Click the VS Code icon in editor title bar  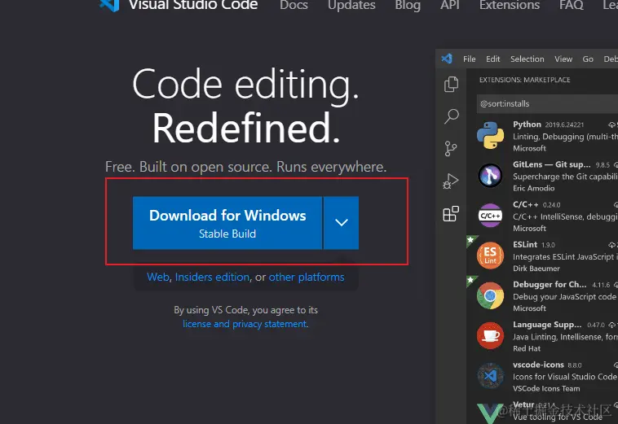click(x=447, y=59)
